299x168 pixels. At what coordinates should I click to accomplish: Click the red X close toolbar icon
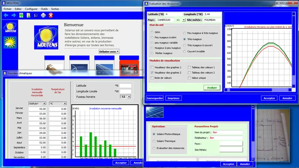pyautogui.click(x=51, y=15)
